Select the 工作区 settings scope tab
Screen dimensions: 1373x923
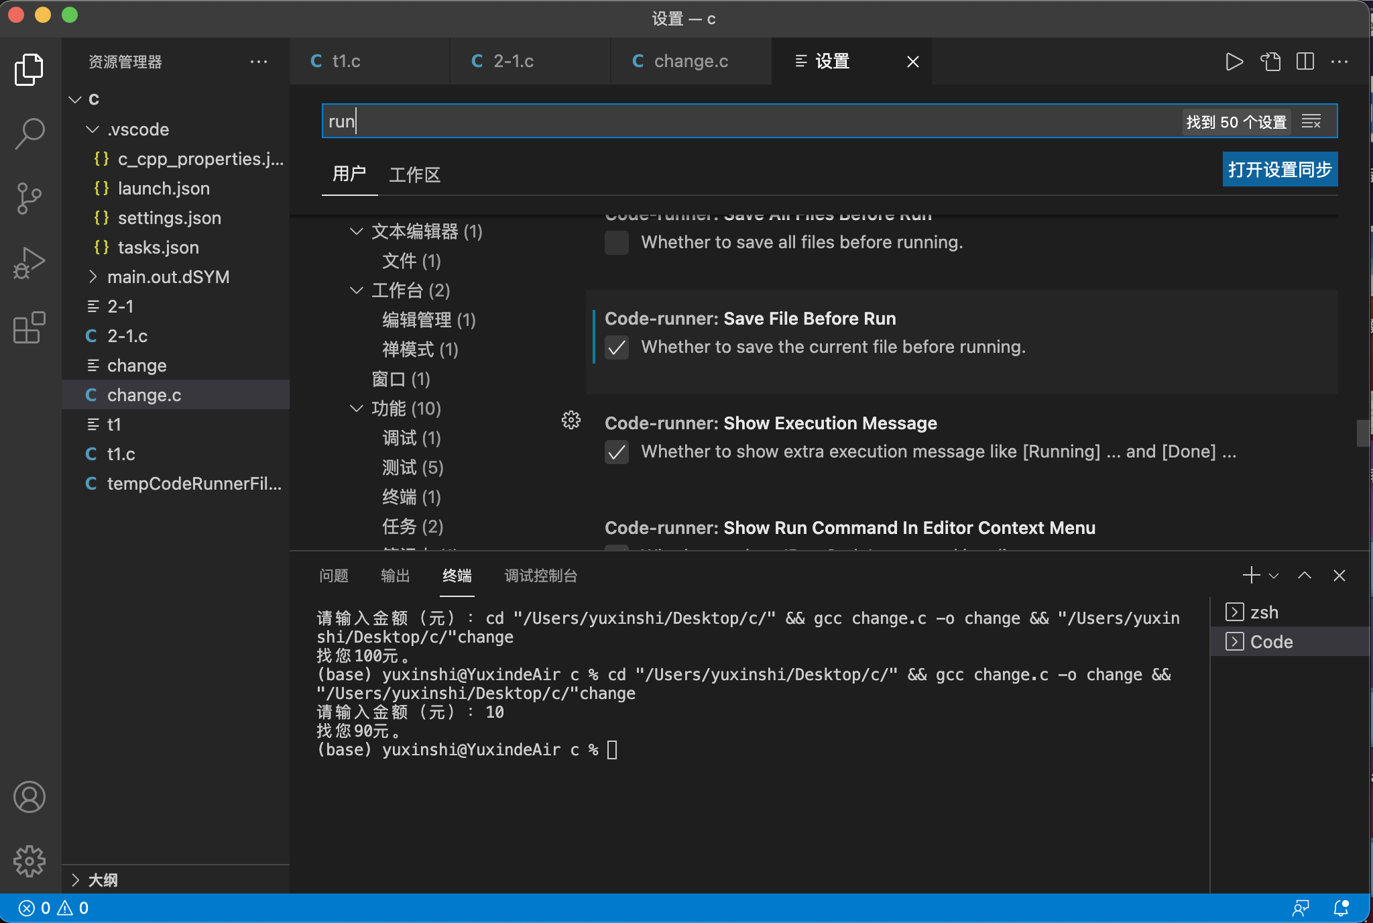click(415, 175)
